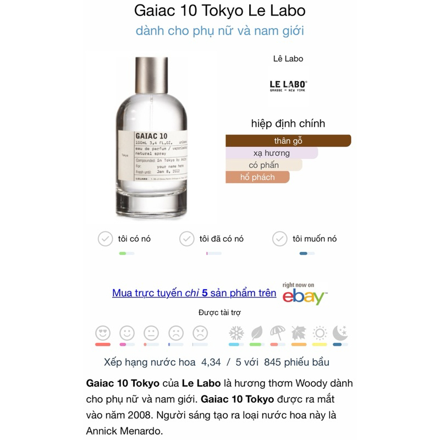Vote summer with the beach umbrella icon

278,333
